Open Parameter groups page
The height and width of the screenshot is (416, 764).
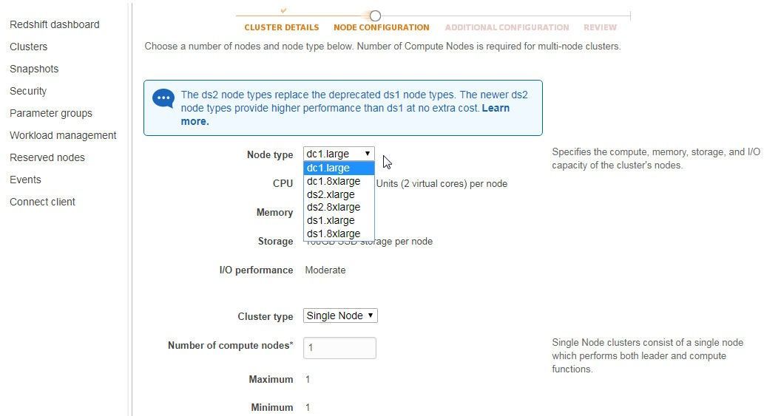51,113
